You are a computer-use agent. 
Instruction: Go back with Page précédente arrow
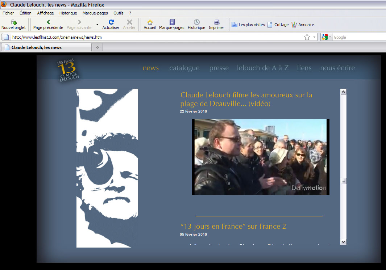pyautogui.click(x=48, y=22)
